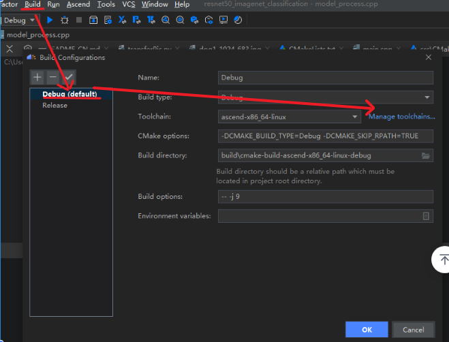Click the Name input field
Viewport: 449px width, 342px height.
click(326, 78)
